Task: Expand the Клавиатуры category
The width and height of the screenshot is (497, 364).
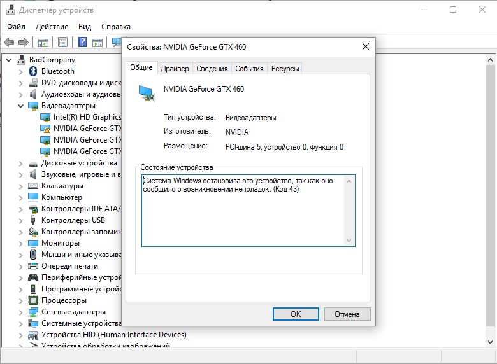Action: 21,186
